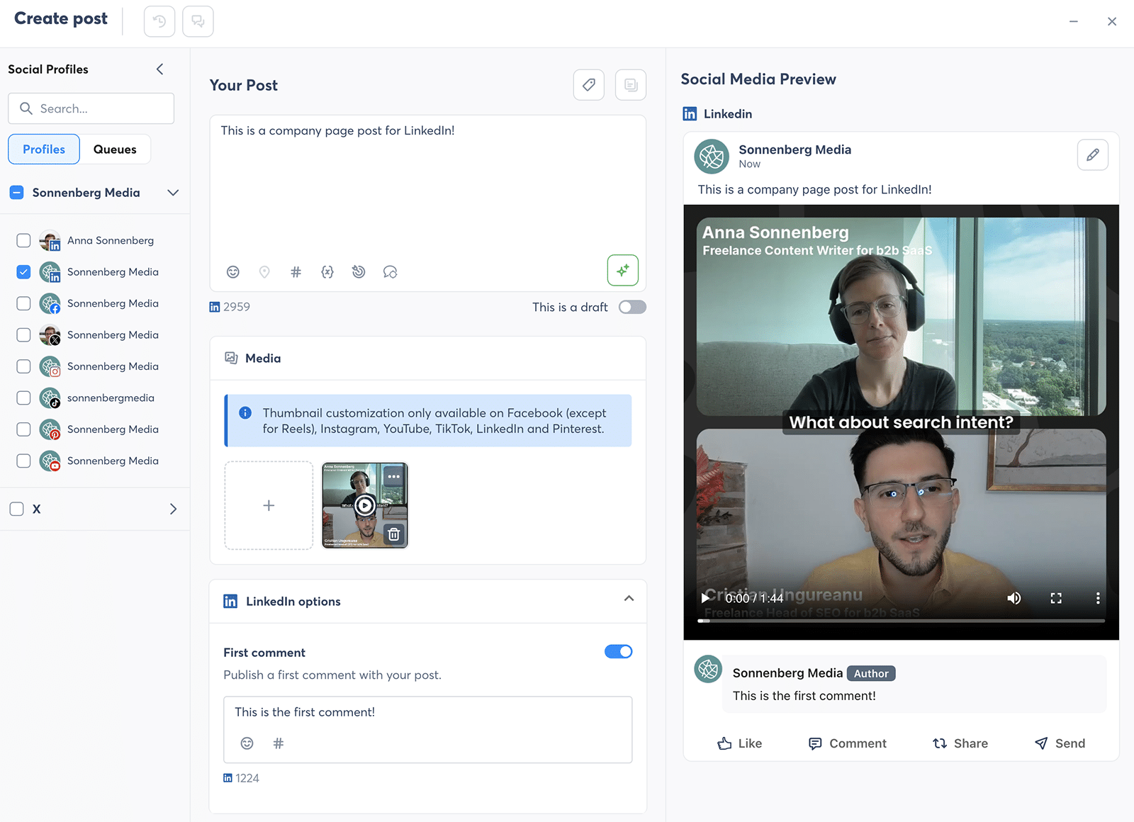Image resolution: width=1134 pixels, height=822 pixels.
Task: Toggle 'This is a draft' switch
Action: (632, 307)
